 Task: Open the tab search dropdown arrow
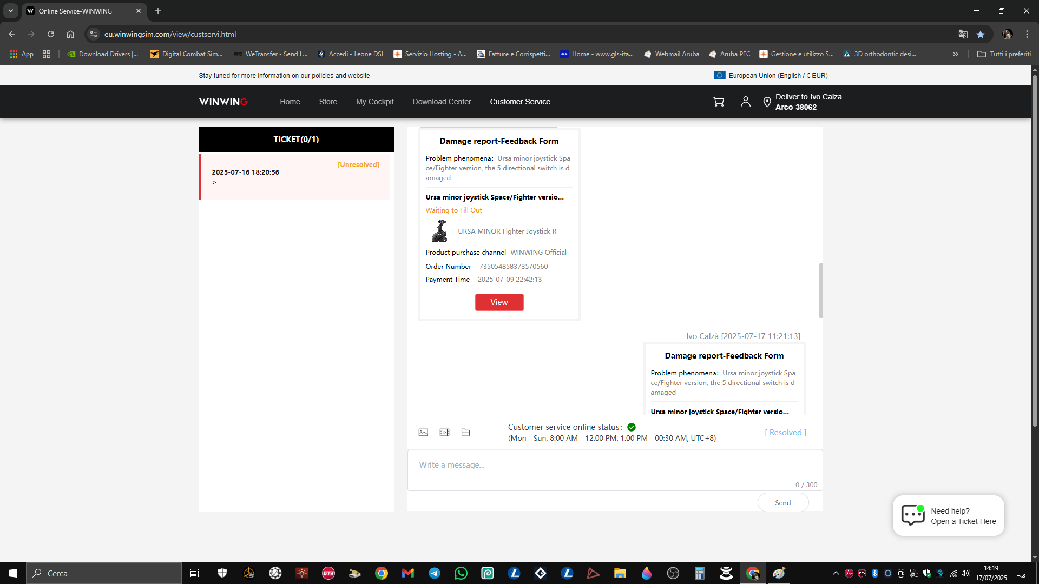click(11, 11)
